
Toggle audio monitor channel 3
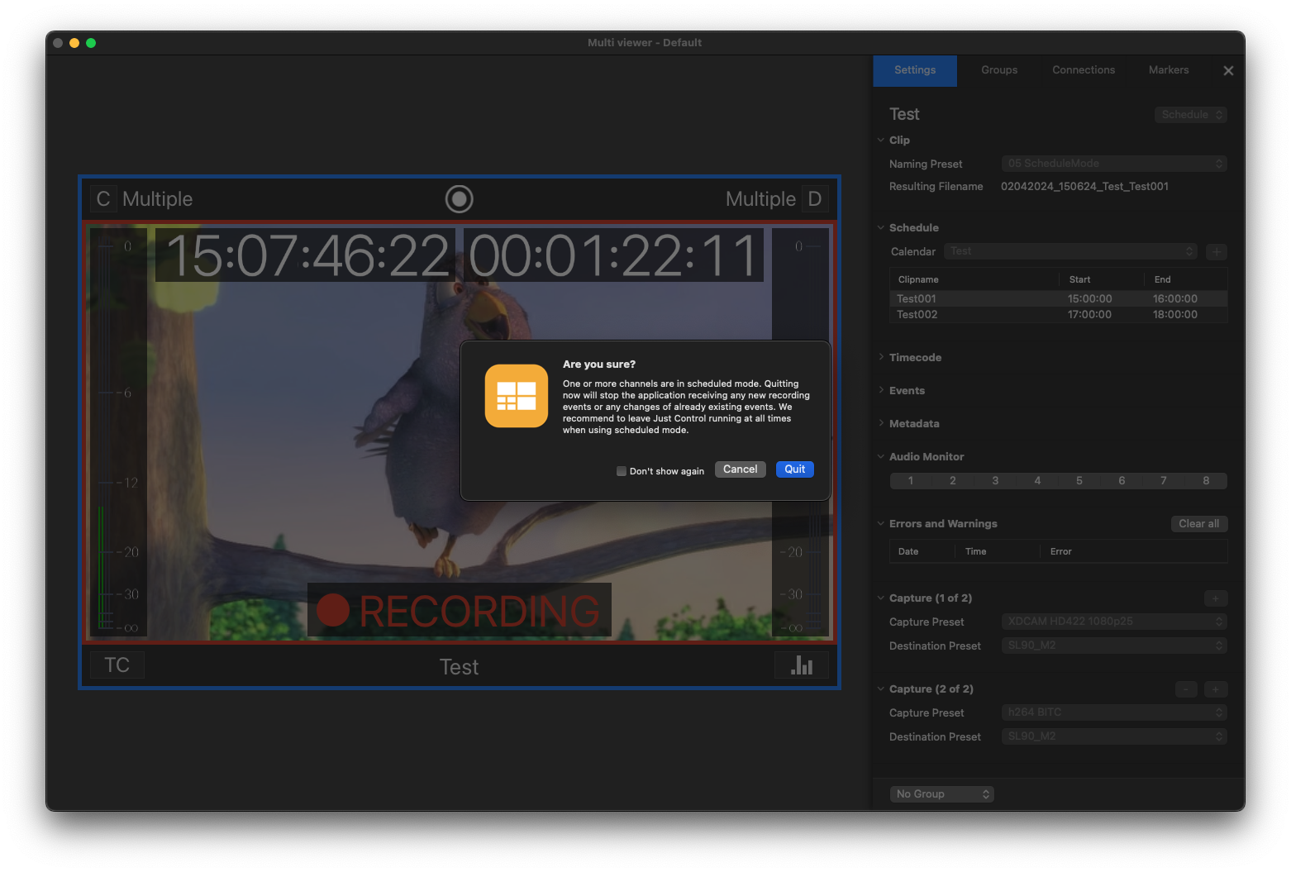[995, 481]
